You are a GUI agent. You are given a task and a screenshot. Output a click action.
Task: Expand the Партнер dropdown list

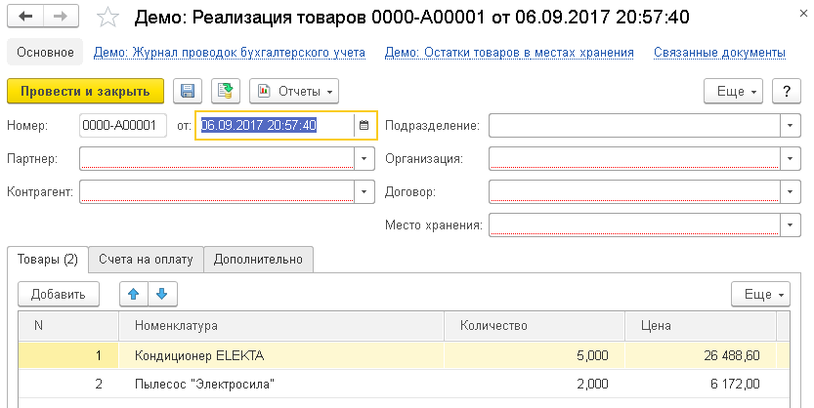[x=365, y=158]
